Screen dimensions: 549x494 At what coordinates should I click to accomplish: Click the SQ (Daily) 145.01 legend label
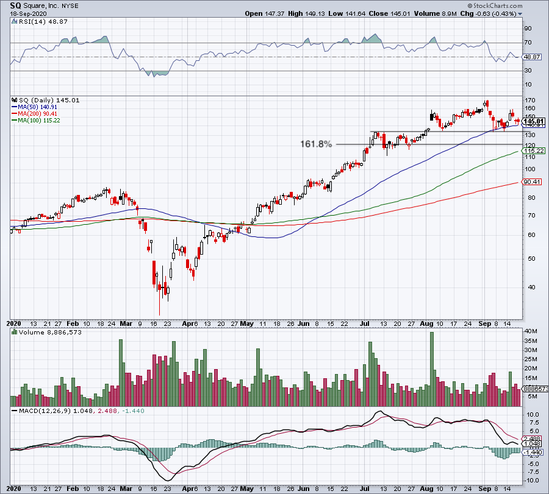point(49,100)
